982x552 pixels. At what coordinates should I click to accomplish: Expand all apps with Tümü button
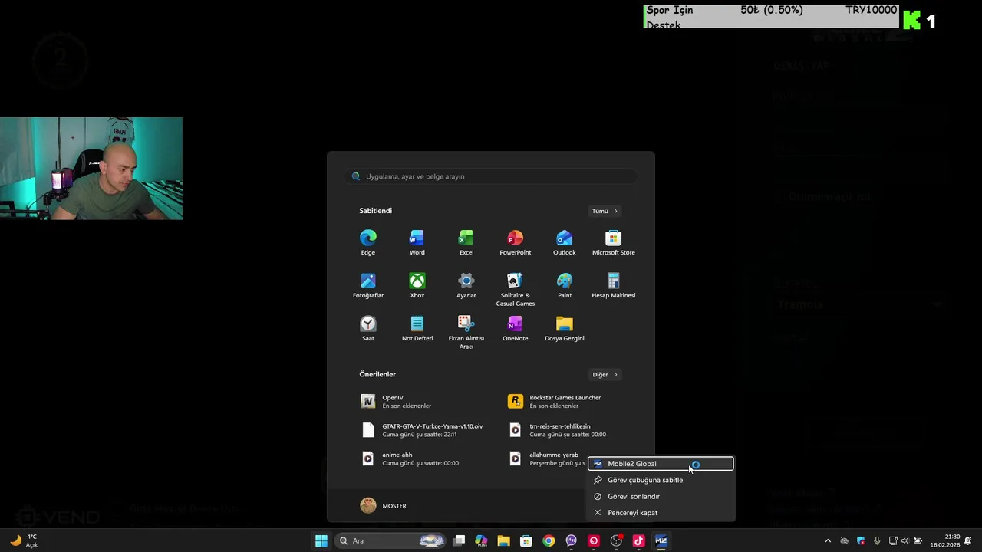click(x=605, y=211)
